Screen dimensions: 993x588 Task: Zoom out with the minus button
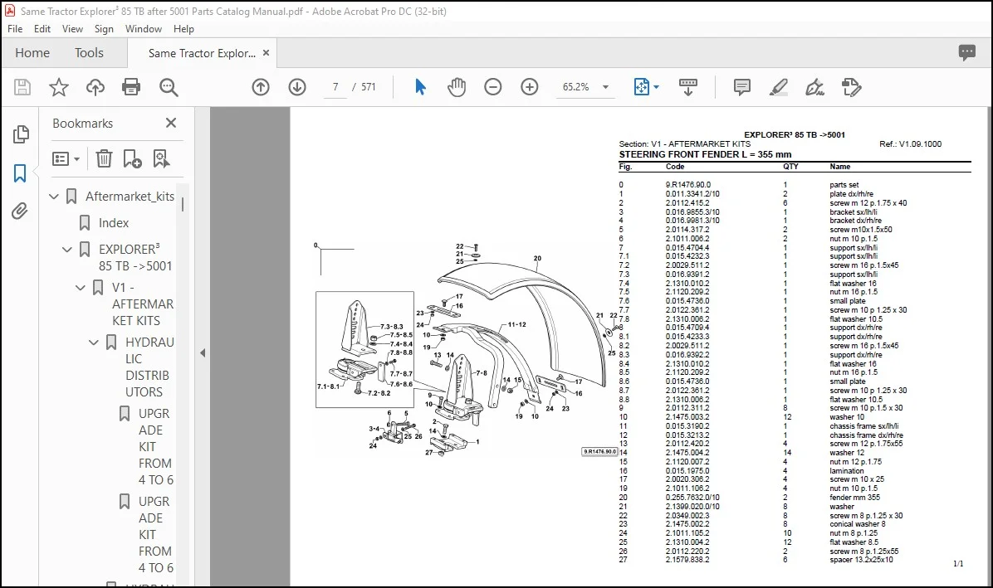tap(492, 87)
